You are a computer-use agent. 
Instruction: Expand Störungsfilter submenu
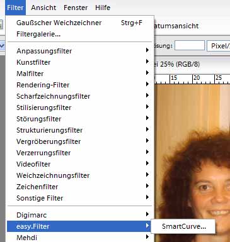(79, 119)
